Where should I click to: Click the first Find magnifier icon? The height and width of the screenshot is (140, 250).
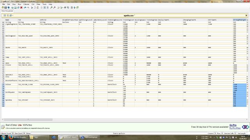51,7
